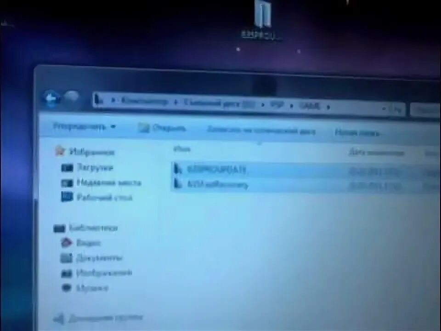This screenshot has height=331, width=441.
Task: Click the Избранное star icon
Action: coord(60,151)
